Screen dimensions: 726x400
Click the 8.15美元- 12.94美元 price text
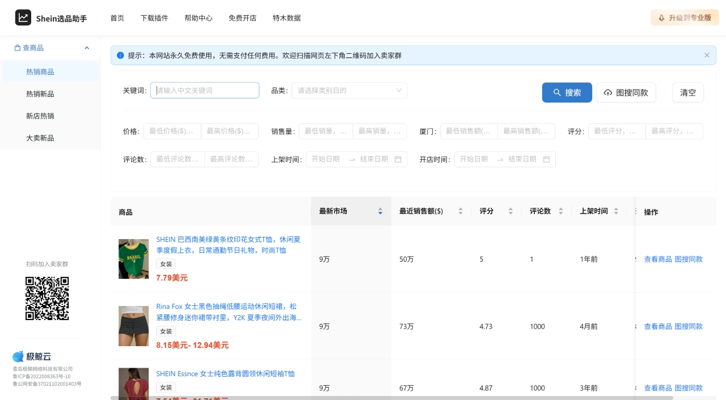click(x=192, y=345)
